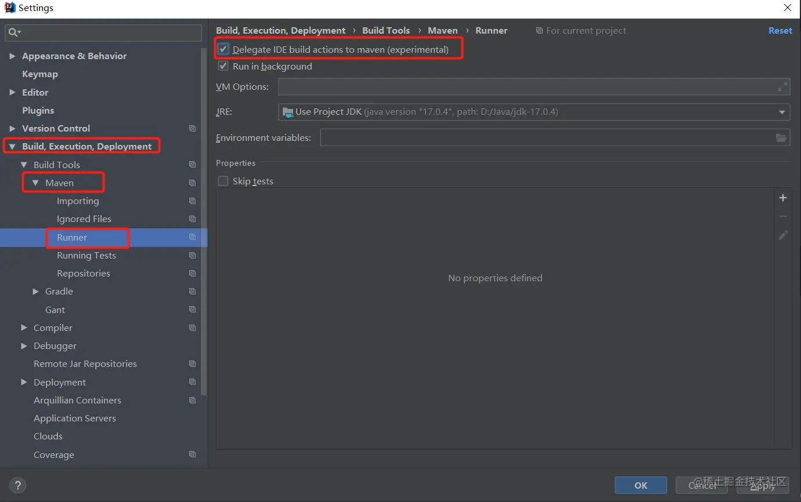Screen dimensions: 801x502
Task: Expand the VM Options field via arrows icon
Action: (783, 87)
